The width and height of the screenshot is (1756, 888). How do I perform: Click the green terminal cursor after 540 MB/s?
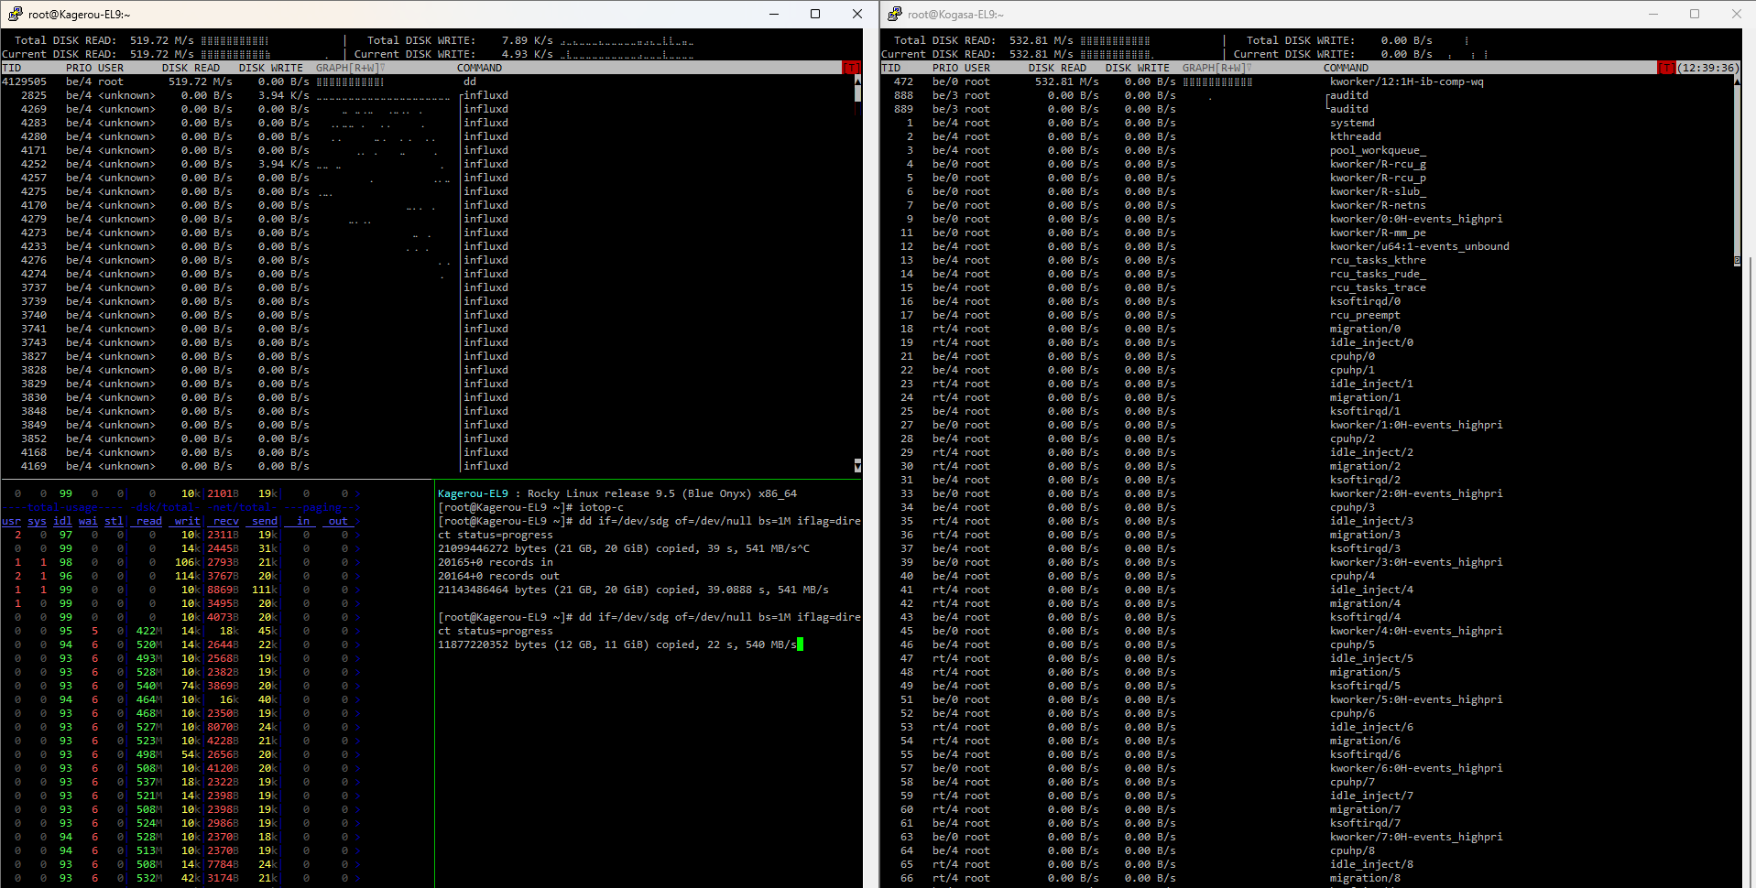[x=800, y=644]
